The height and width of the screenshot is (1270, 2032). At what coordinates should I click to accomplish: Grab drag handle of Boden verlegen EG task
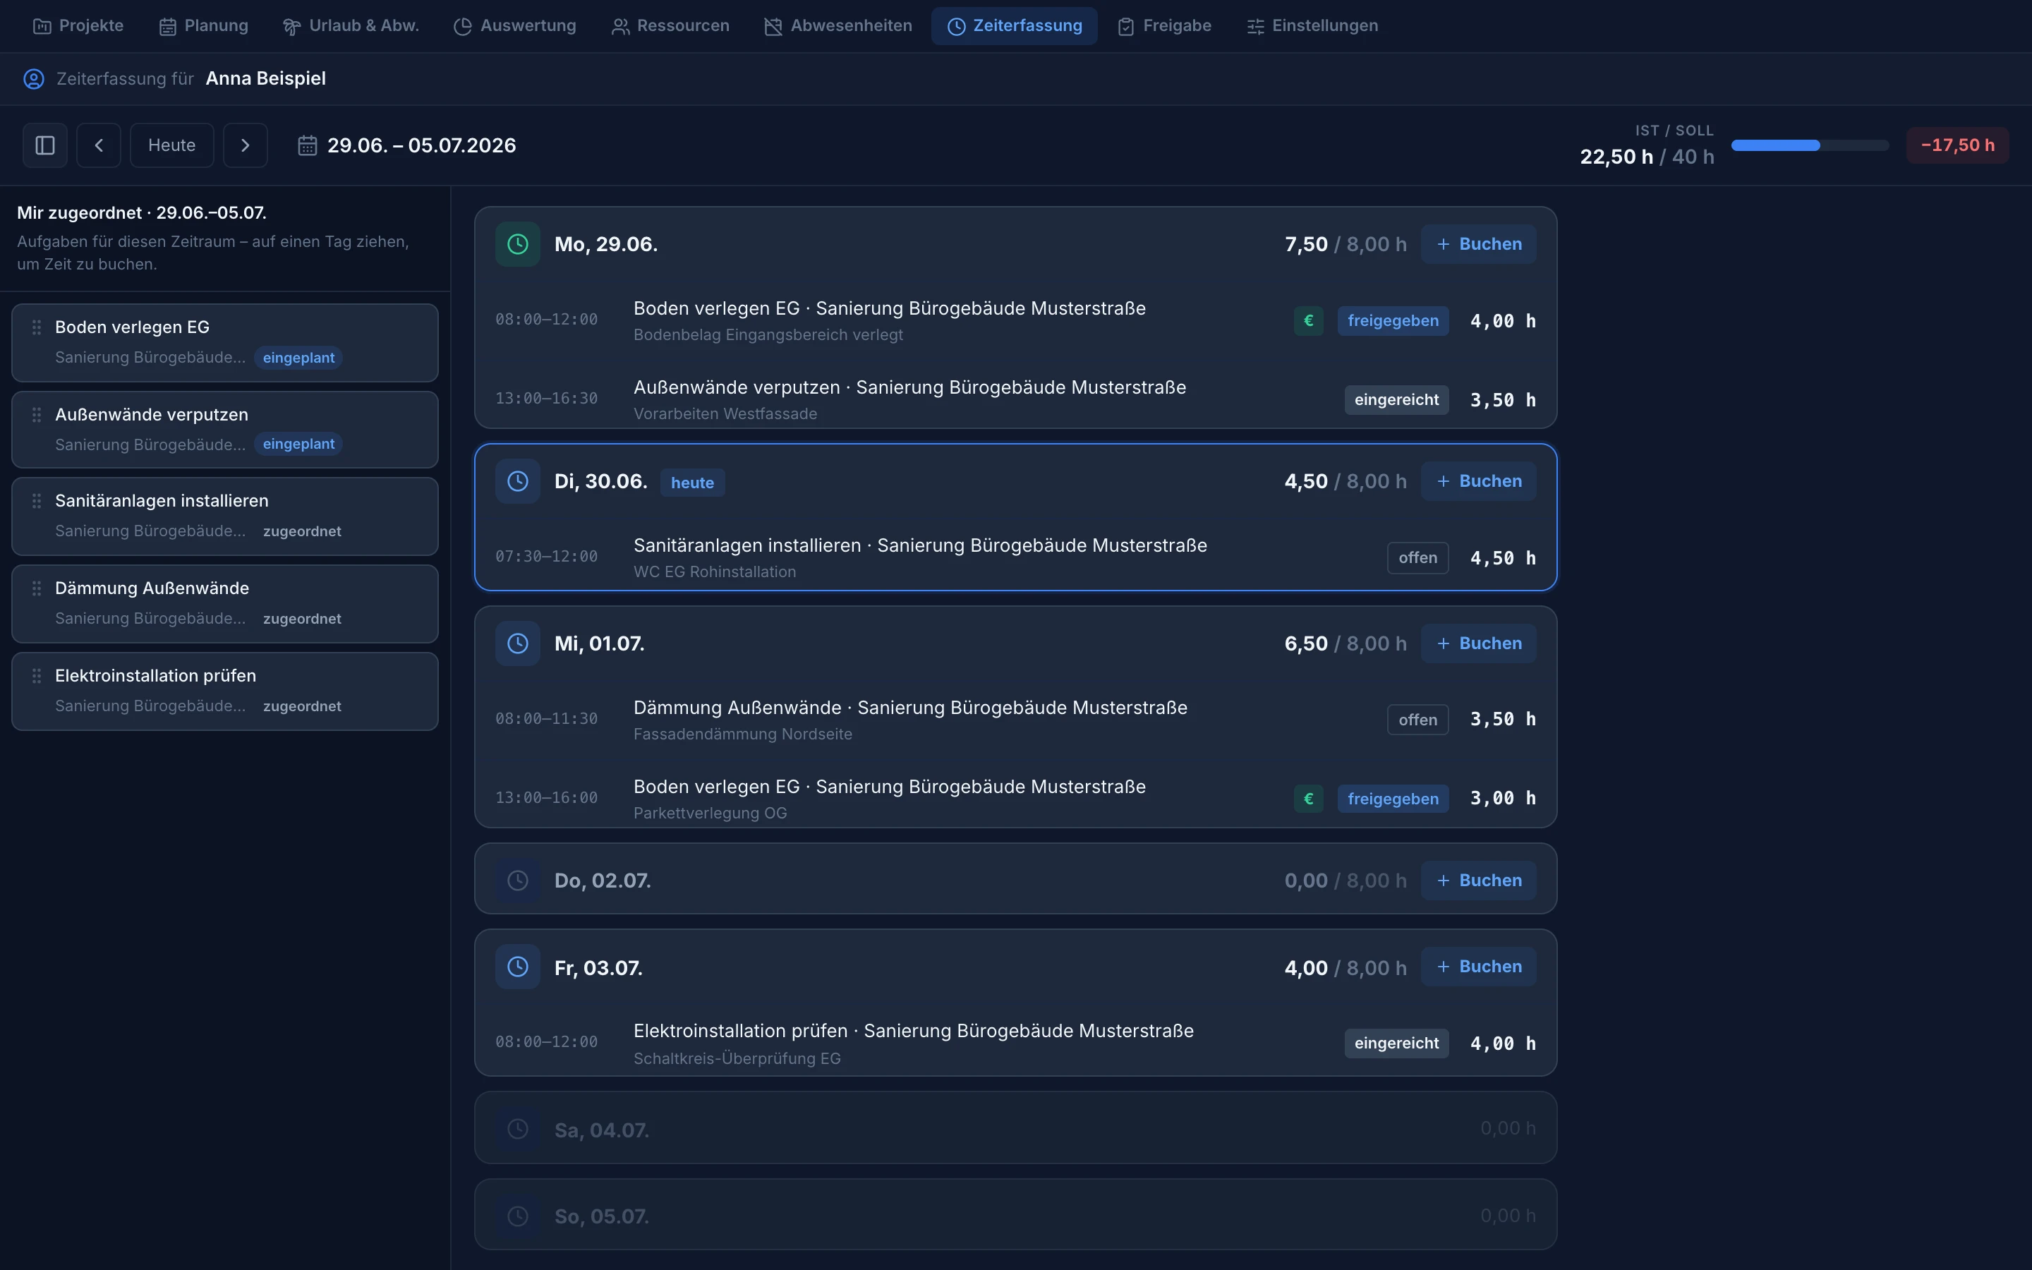tap(37, 327)
